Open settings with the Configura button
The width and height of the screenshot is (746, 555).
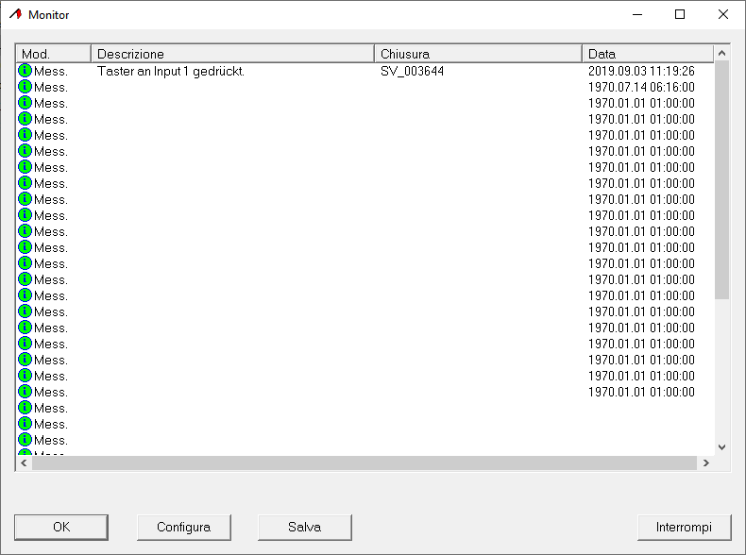tap(183, 527)
